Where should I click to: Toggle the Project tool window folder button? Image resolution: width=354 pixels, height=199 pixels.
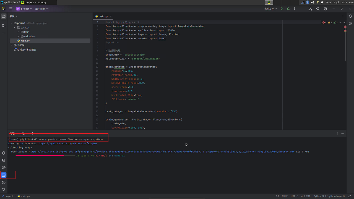click(4, 16)
